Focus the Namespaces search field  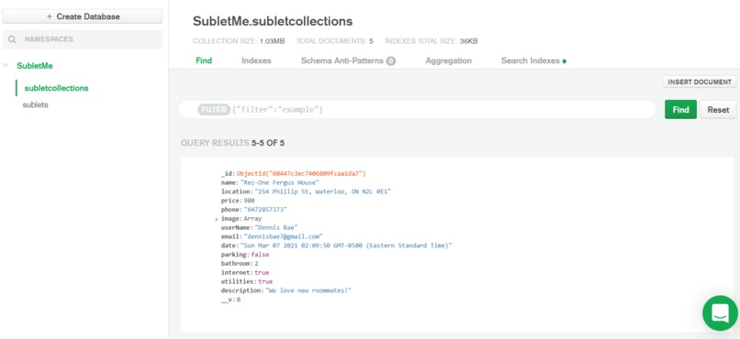coord(83,39)
